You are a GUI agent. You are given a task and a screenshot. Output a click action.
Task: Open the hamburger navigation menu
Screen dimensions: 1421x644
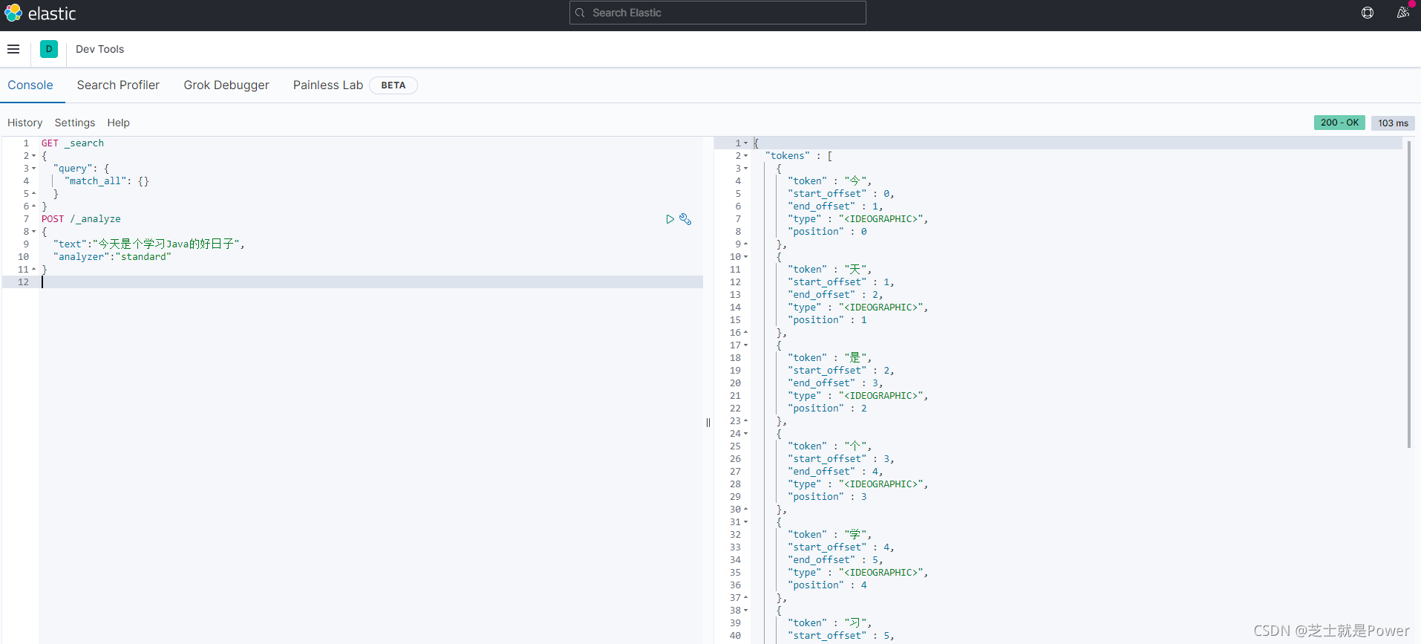(x=13, y=49)
